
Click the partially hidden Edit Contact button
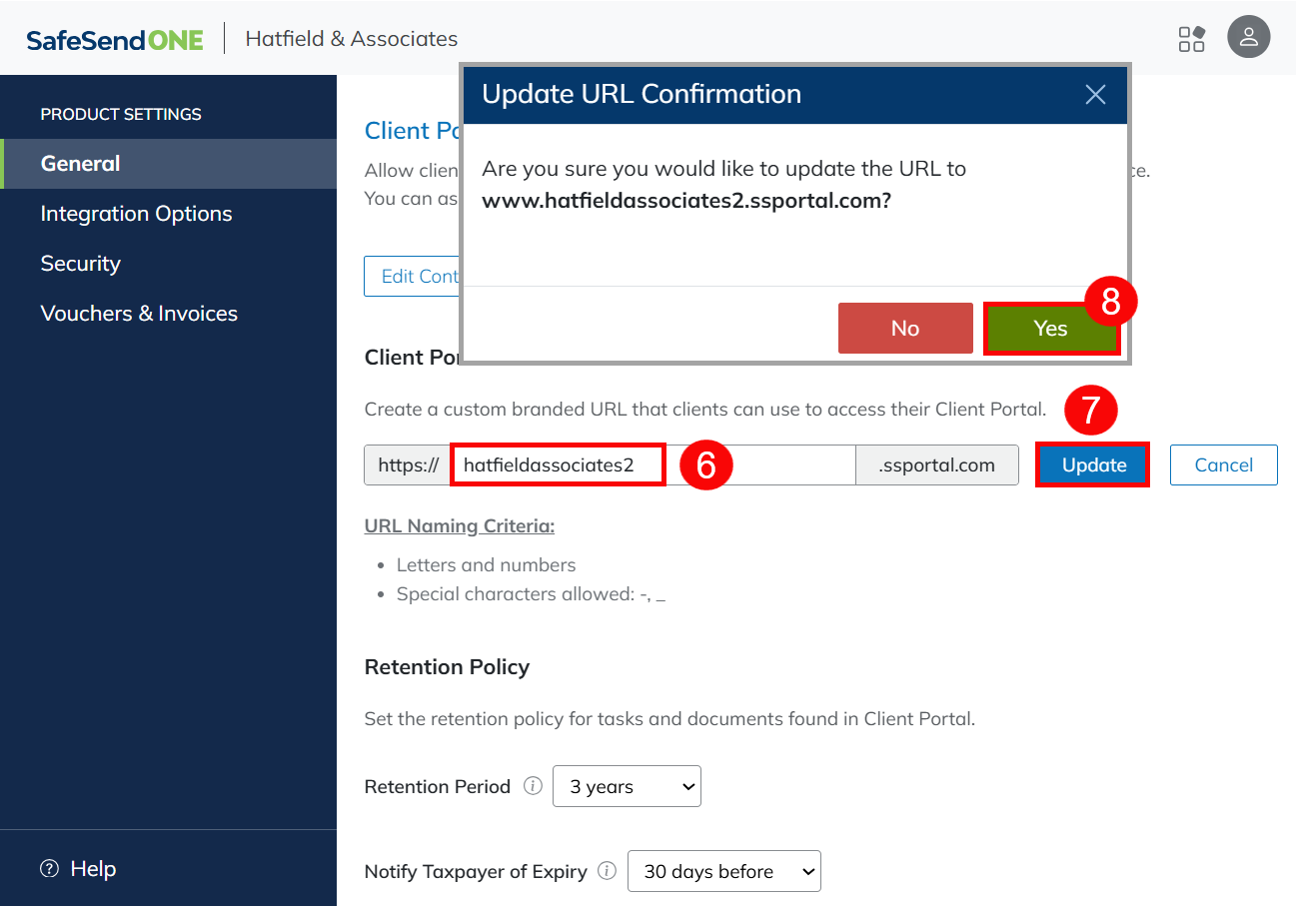(412, 277)
